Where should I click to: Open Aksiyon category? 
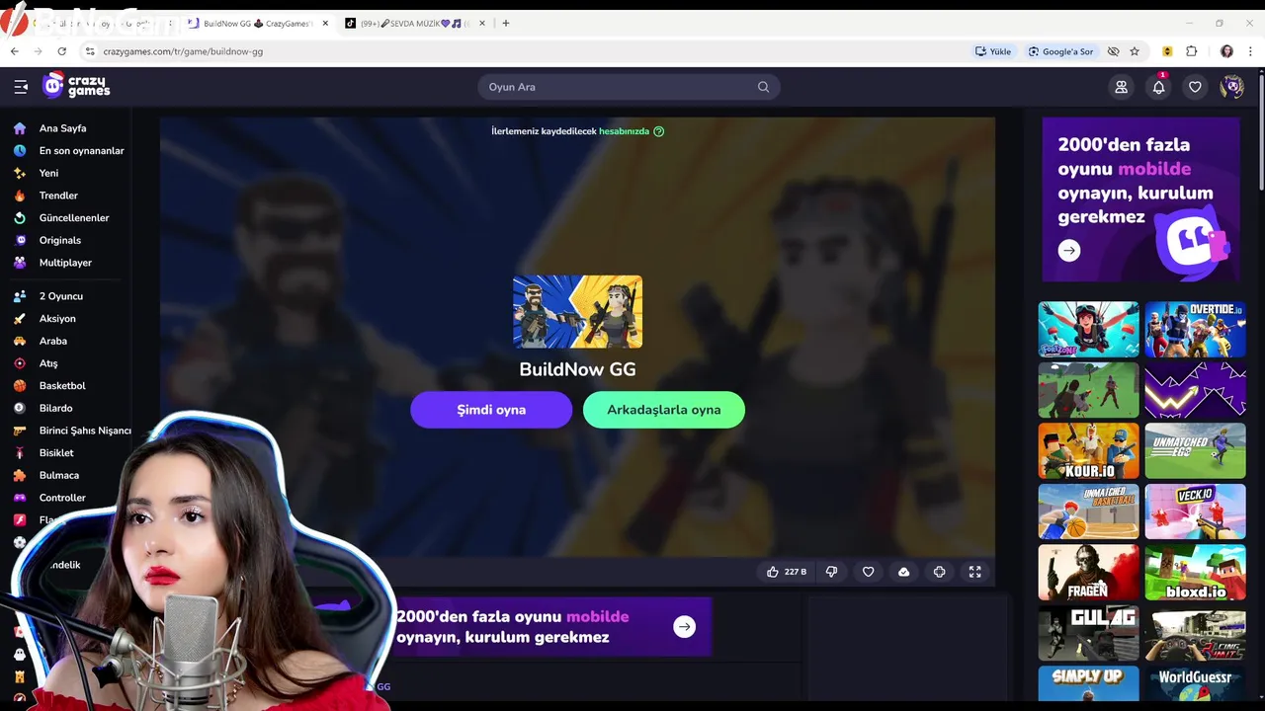[57, 319]
